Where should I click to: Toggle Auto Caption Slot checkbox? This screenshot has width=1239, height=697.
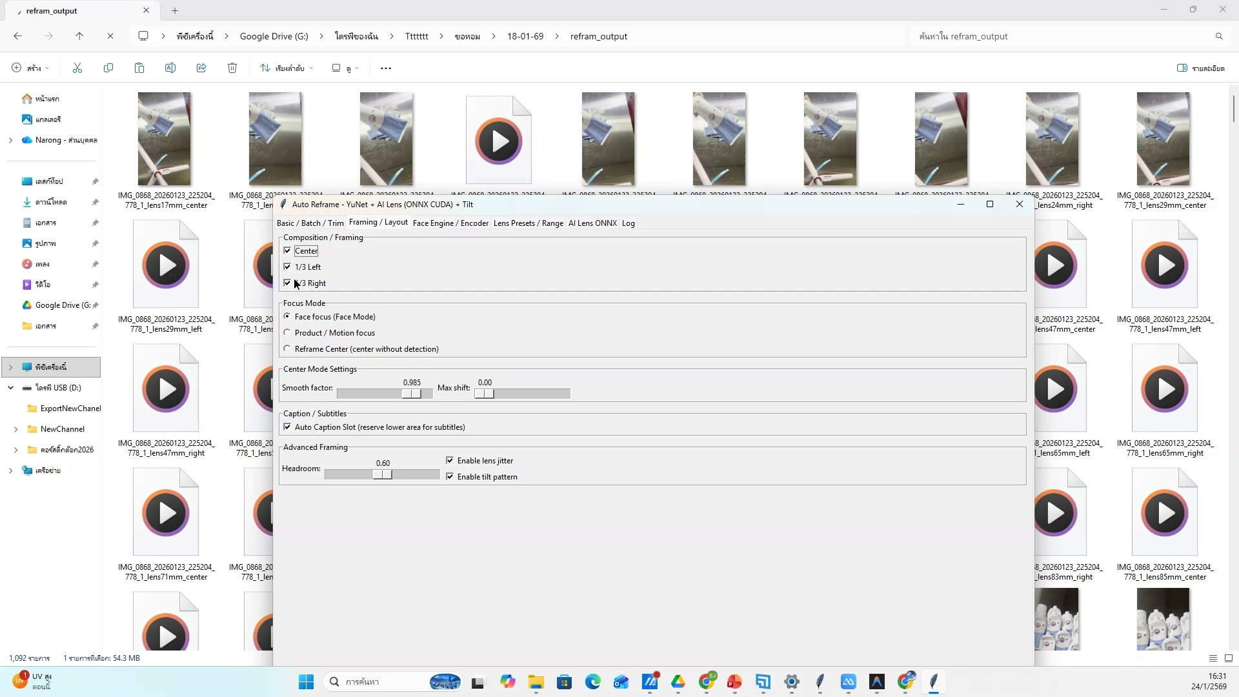pos(287,427)
